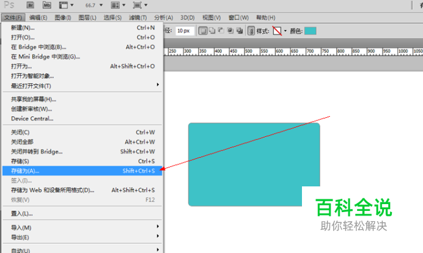Toggle the link layer style chain icon
This screenshot has width=423, height=253.
point(251,31)
